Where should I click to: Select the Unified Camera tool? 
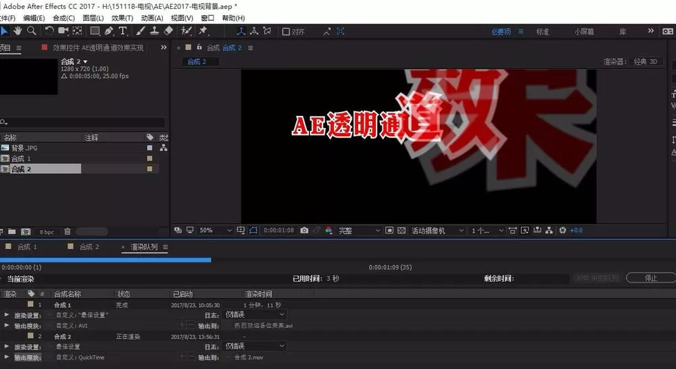pos(64,31)
